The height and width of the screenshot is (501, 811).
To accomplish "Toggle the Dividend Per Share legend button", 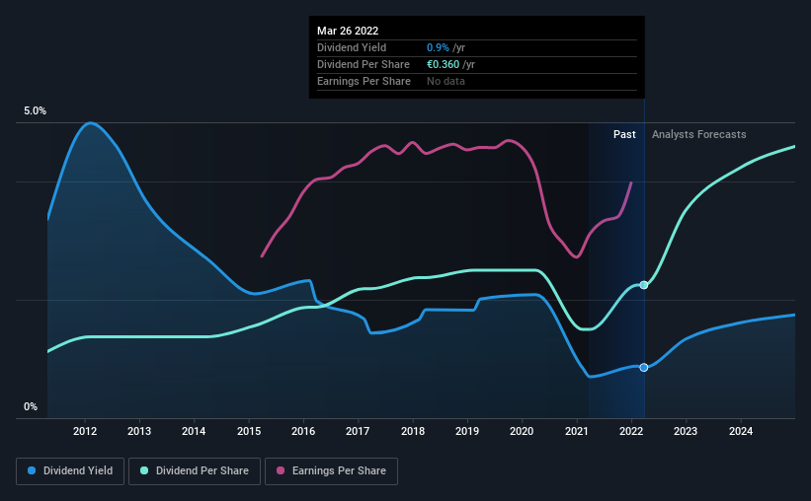I will (x=195, y=471).
